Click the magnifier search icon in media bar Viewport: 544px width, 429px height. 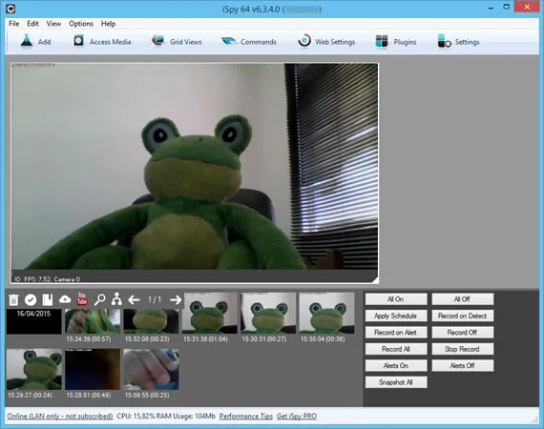(x=100, y=299)
